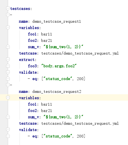The image size is (128, 145).
Task: Click the name key above demo_testcase_request1 variables
Action: [23, 21]
